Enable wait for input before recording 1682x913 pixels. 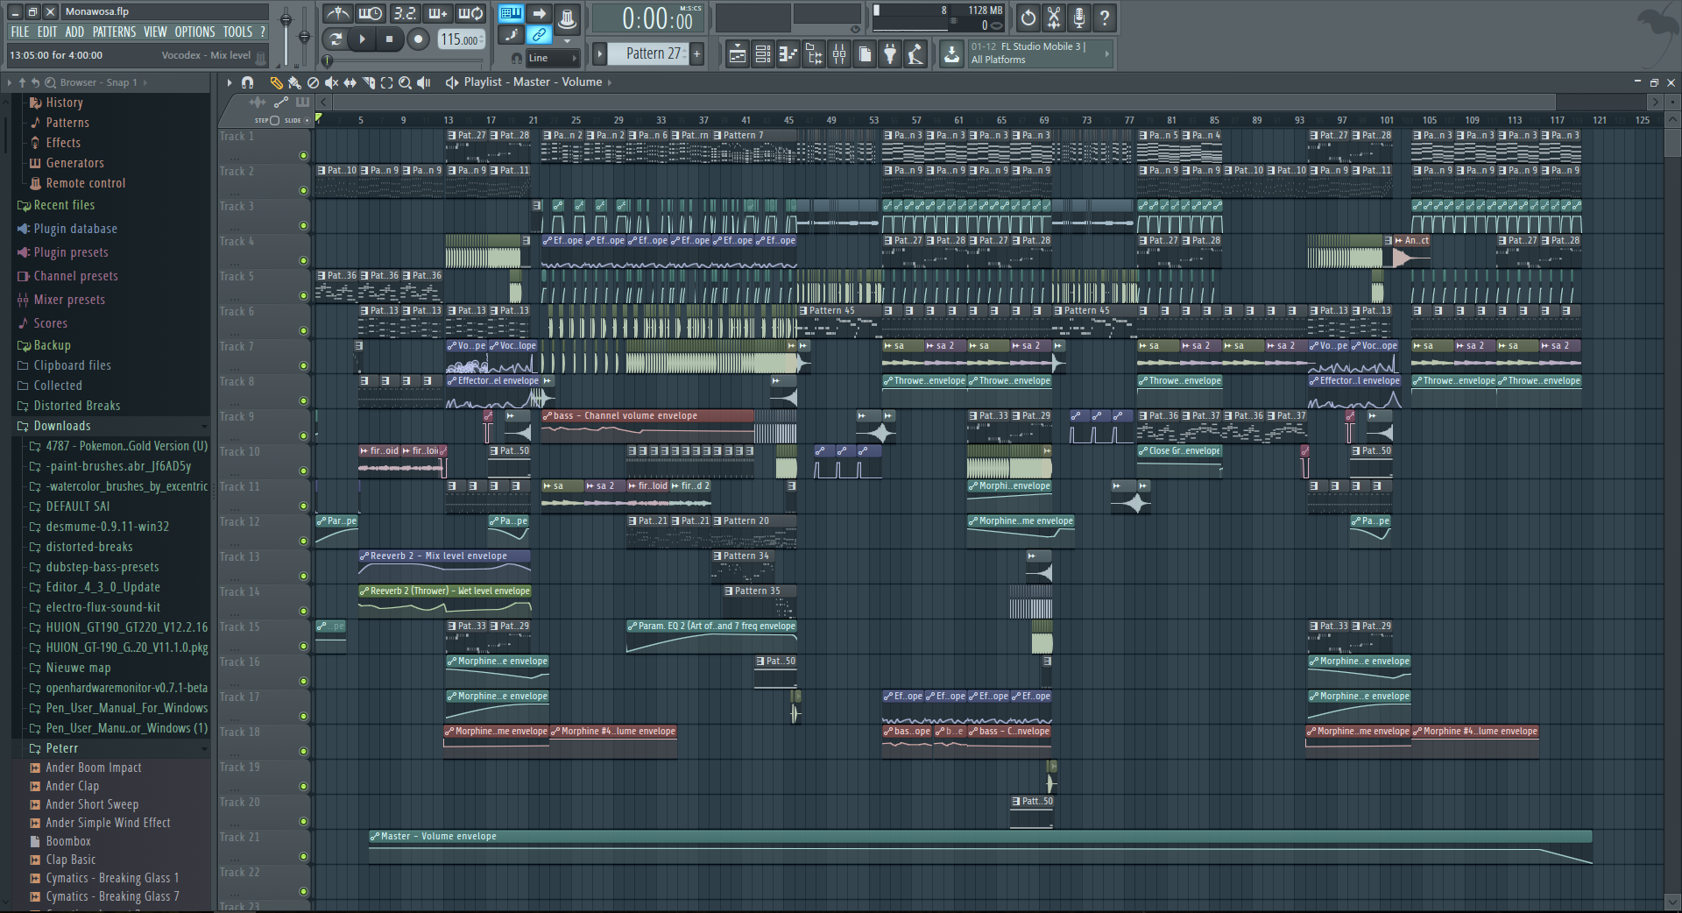pos(371,14)
